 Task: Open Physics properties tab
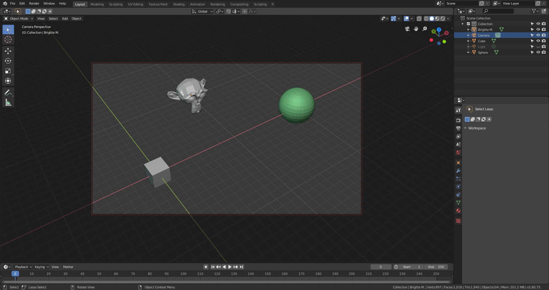click(x=458, y=187)
